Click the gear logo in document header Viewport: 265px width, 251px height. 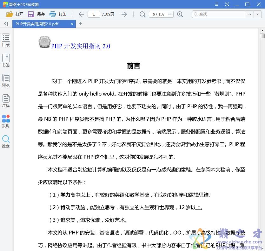click(x=45, y=42)
